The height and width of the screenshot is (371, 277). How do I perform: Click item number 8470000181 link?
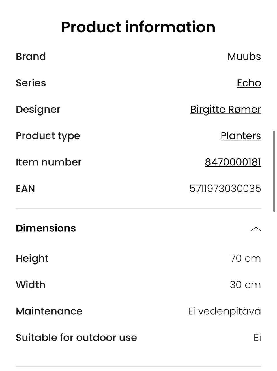click(x=233, y=162)
